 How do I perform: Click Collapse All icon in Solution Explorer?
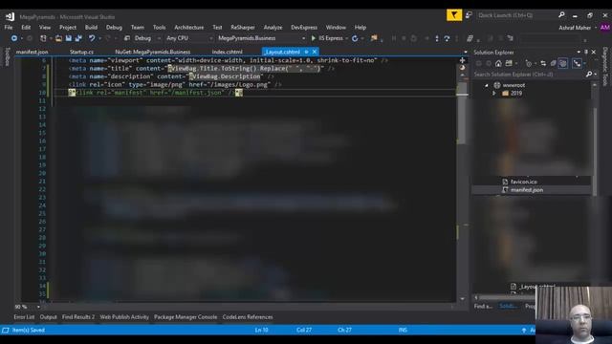pos(553,63)
